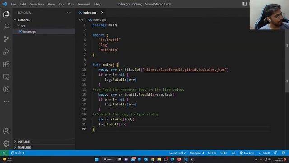
Task: Start Go Live server from status bar
Action: click(x=247, y=153)
